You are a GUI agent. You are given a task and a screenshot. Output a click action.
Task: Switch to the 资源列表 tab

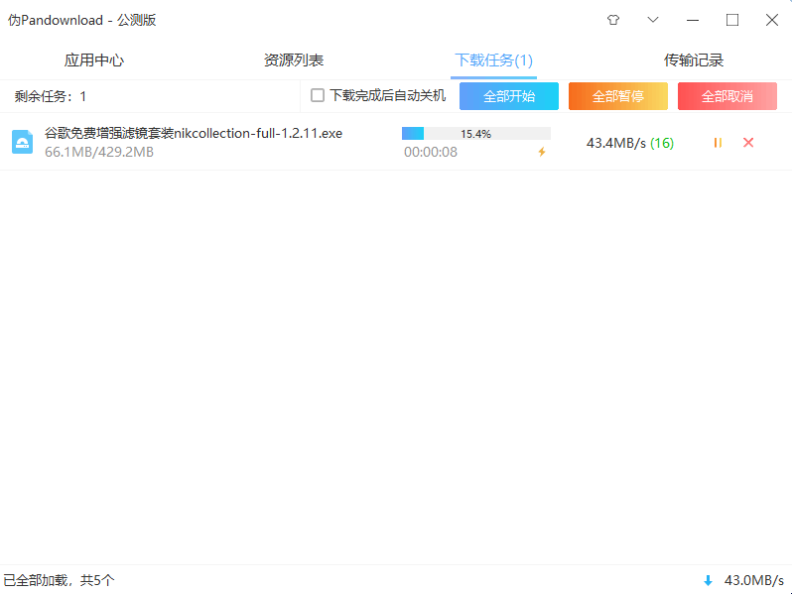(294, 60)
